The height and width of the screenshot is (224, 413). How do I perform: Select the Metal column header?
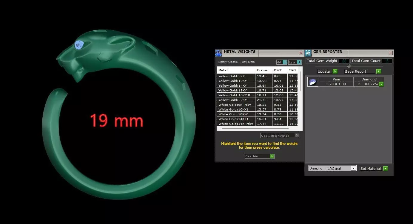tap(236, 70)
